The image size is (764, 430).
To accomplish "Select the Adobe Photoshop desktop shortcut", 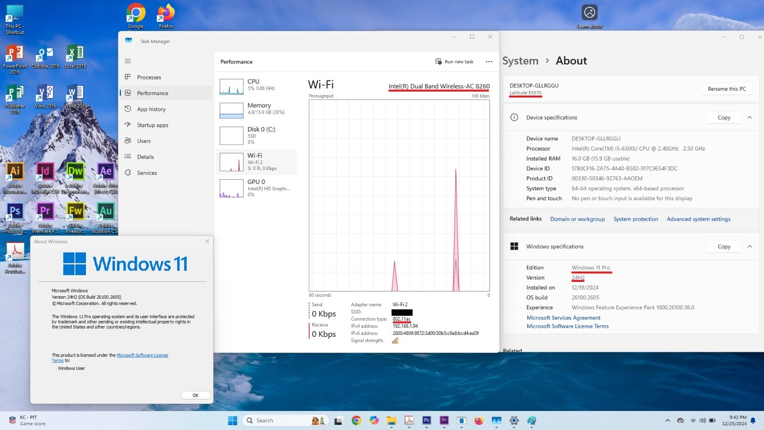I will [15, 218].
